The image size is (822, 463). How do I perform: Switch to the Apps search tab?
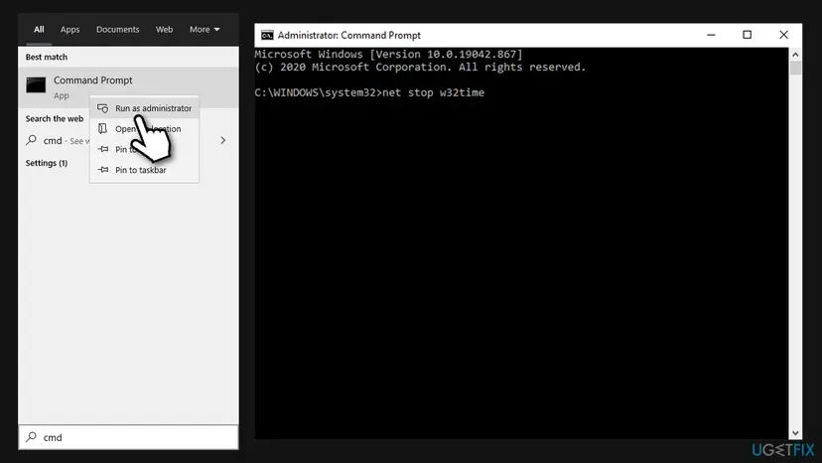tap(69, 30)
